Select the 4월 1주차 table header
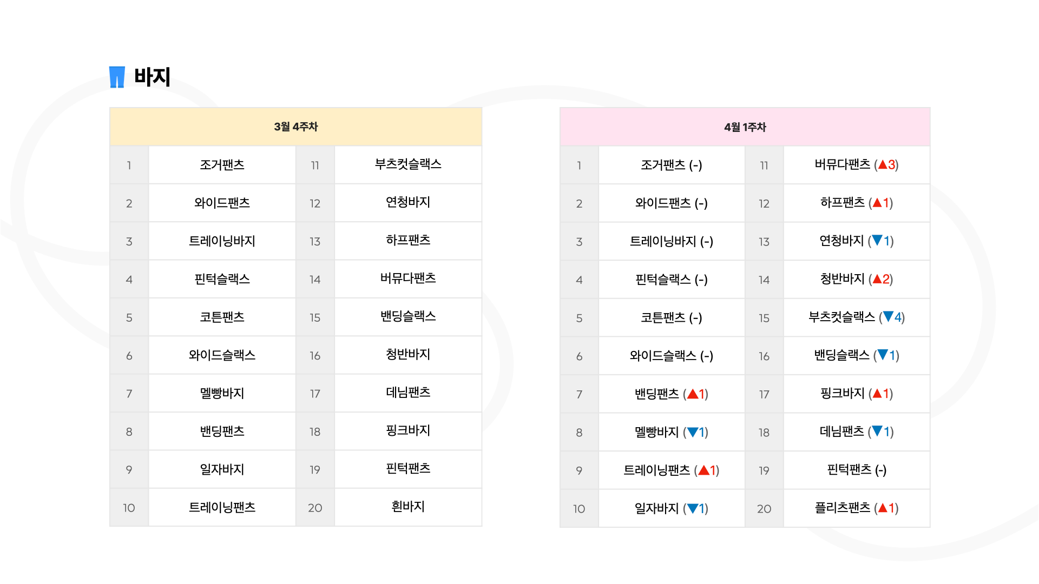 (x=745, y=127)
